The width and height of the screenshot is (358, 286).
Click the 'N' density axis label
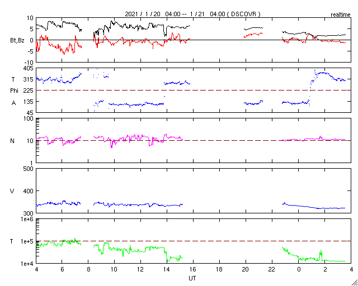coord(12,141)
